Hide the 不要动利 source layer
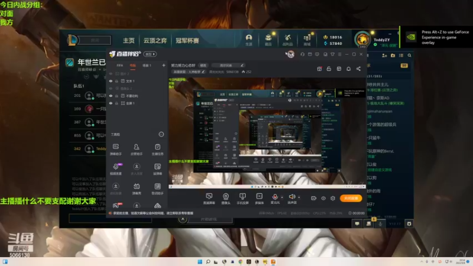473x266 pixels. pos(111,96)
